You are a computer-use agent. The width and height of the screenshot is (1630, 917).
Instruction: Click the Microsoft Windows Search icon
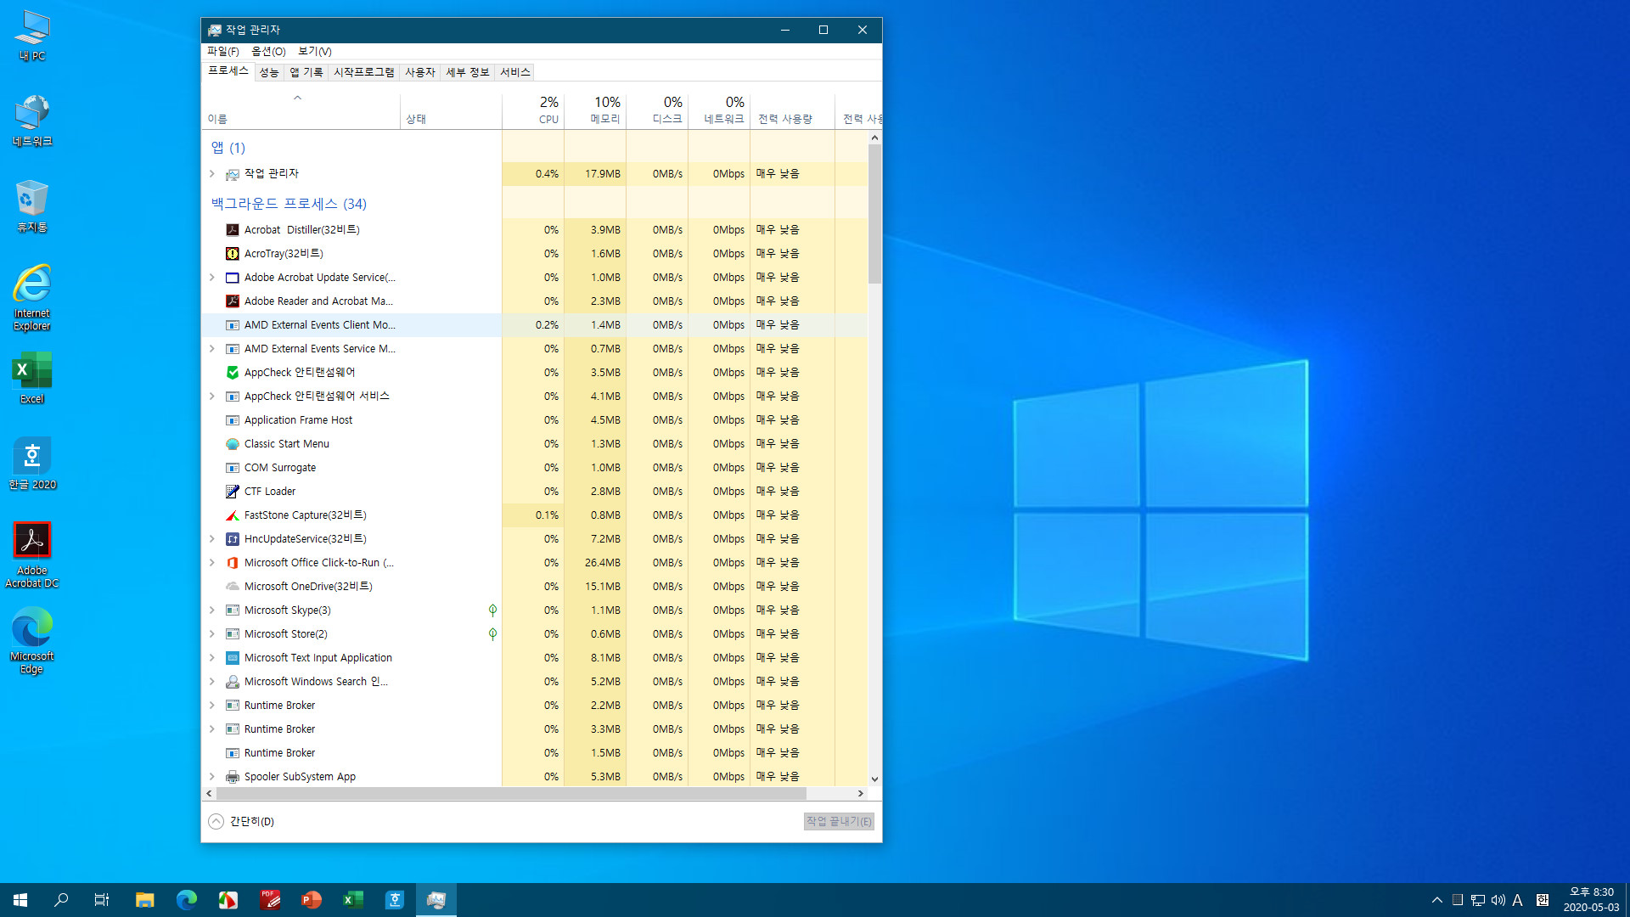[232, 682]
